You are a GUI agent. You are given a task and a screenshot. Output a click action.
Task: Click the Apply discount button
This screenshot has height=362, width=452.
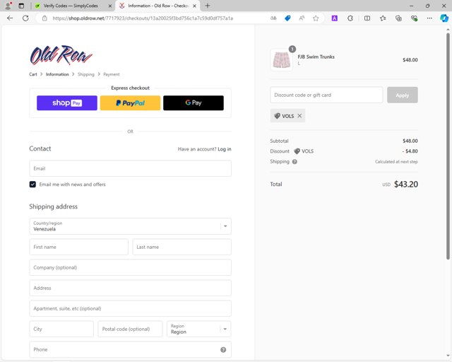(402, 95)
